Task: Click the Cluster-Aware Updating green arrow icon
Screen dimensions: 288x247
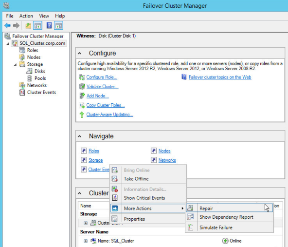Action: 82,114
